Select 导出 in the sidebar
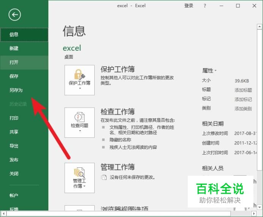 coord(24,146)
